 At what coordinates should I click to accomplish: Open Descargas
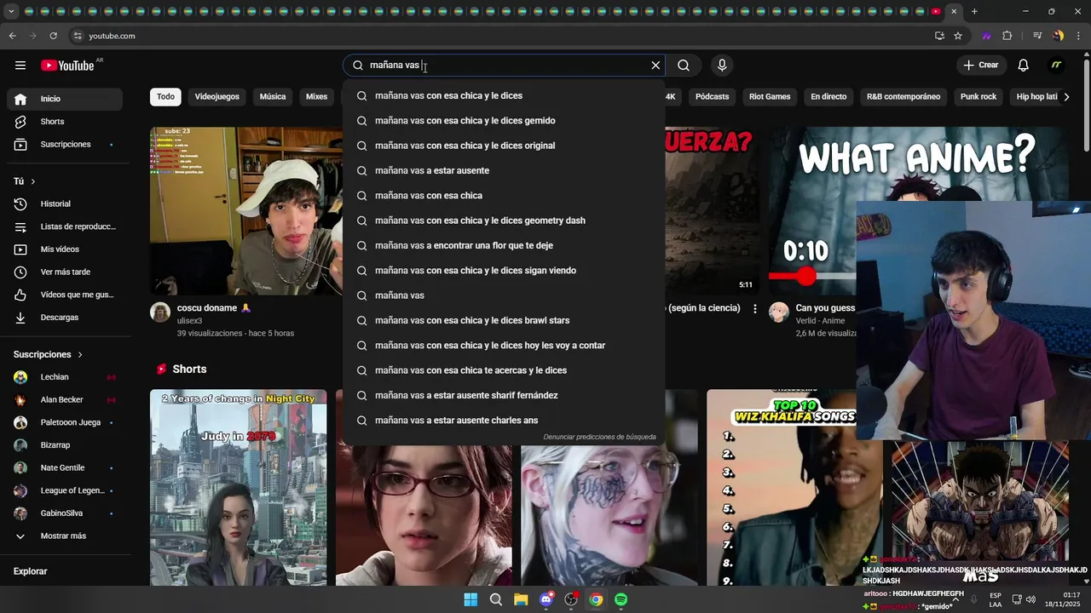pyautogui.click(x=65, y=318)
